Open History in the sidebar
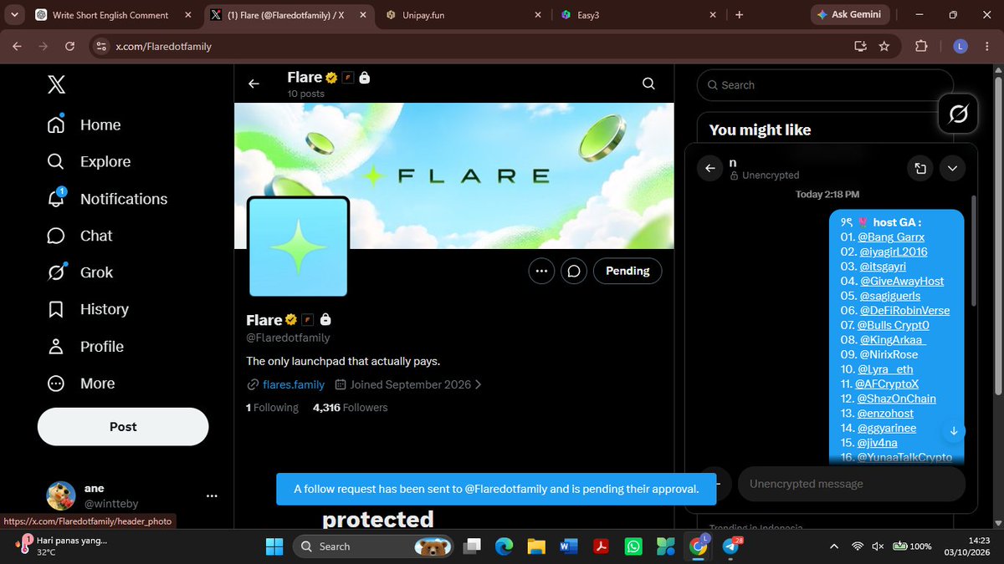The height and width of the screenshot is (564, 1004). (88, 309)
